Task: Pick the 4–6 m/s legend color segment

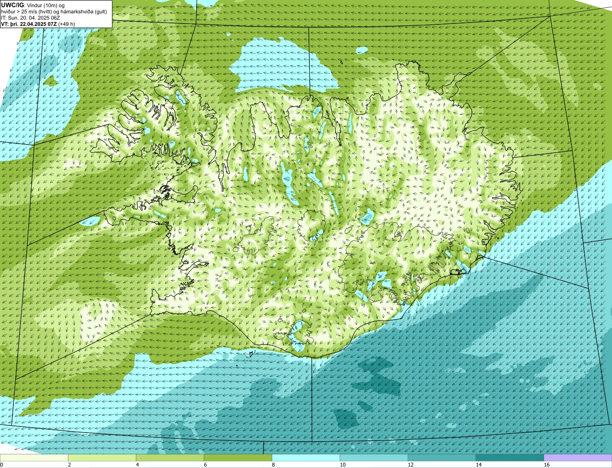Action: 170,457
